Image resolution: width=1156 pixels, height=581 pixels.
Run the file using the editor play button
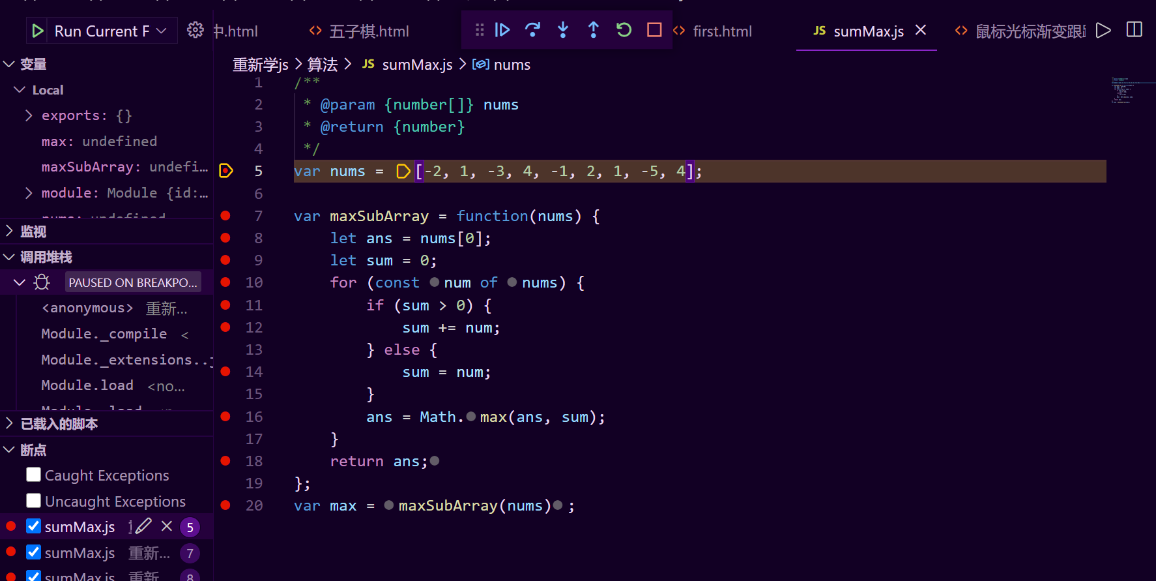[1103, 30]
